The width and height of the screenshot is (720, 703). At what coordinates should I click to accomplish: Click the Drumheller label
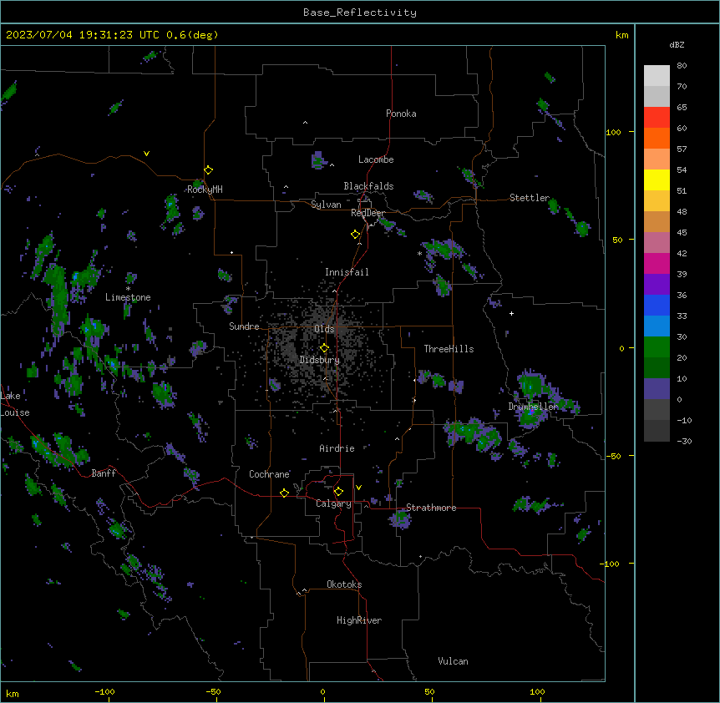pyautogui.click(x=533, y=407)
